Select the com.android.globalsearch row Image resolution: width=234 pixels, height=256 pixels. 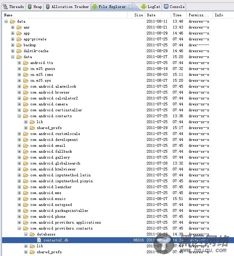click(118, 163)
